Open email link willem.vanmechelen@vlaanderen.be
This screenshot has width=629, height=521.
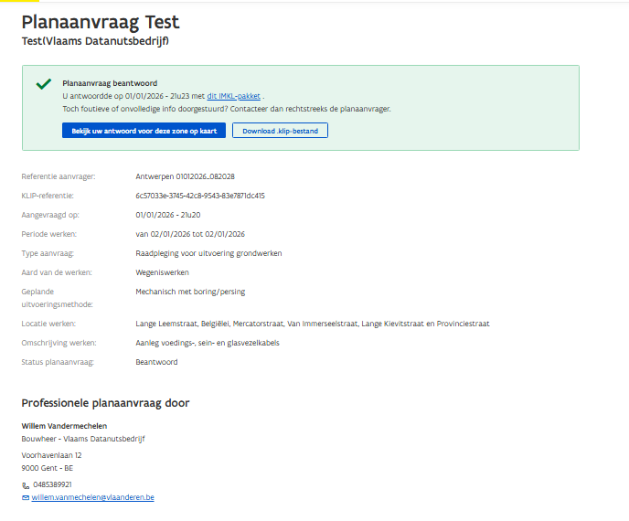point(92,497)
